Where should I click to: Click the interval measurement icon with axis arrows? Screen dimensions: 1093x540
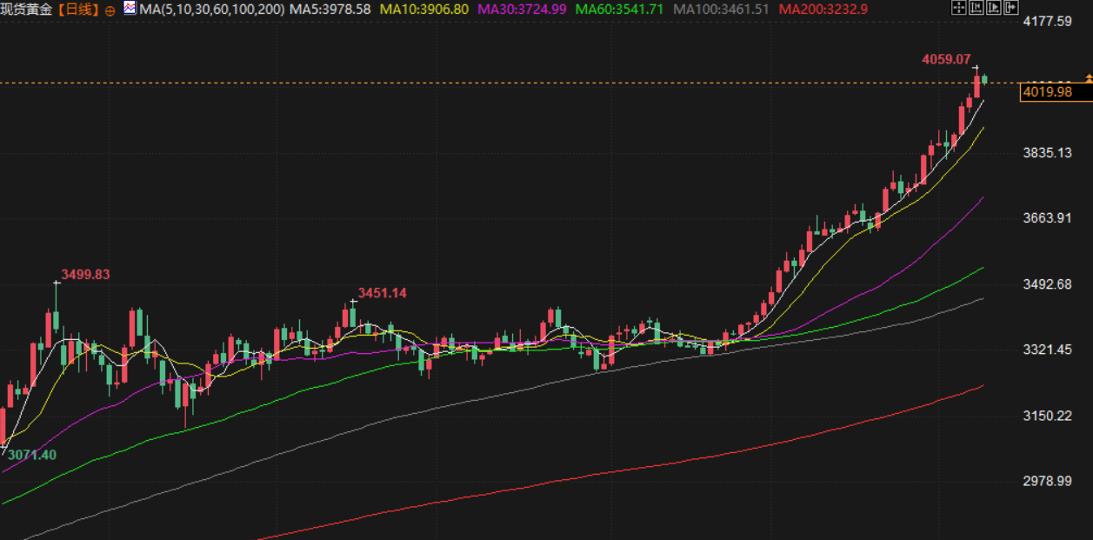pyautogui.click(x=976, y=7)
